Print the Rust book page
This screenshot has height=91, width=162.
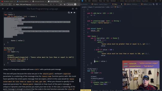(x=73, y=9)
